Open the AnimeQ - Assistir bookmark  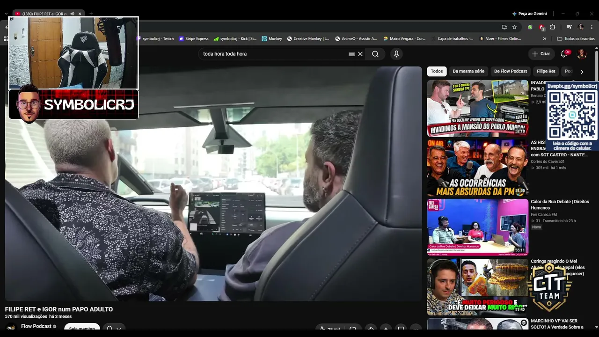pyautogui.click(x=356, y=39)
